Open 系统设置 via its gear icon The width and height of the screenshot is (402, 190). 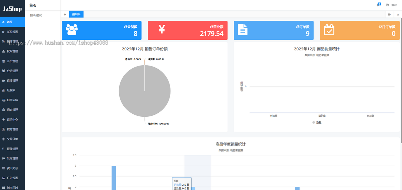click(x=3, y=32)
